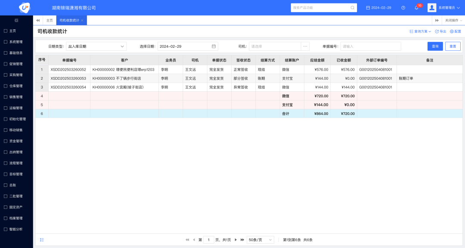Screen dimensions: 465x248
Task: Open the help question mark icon
Action: [x=403, y=8]
